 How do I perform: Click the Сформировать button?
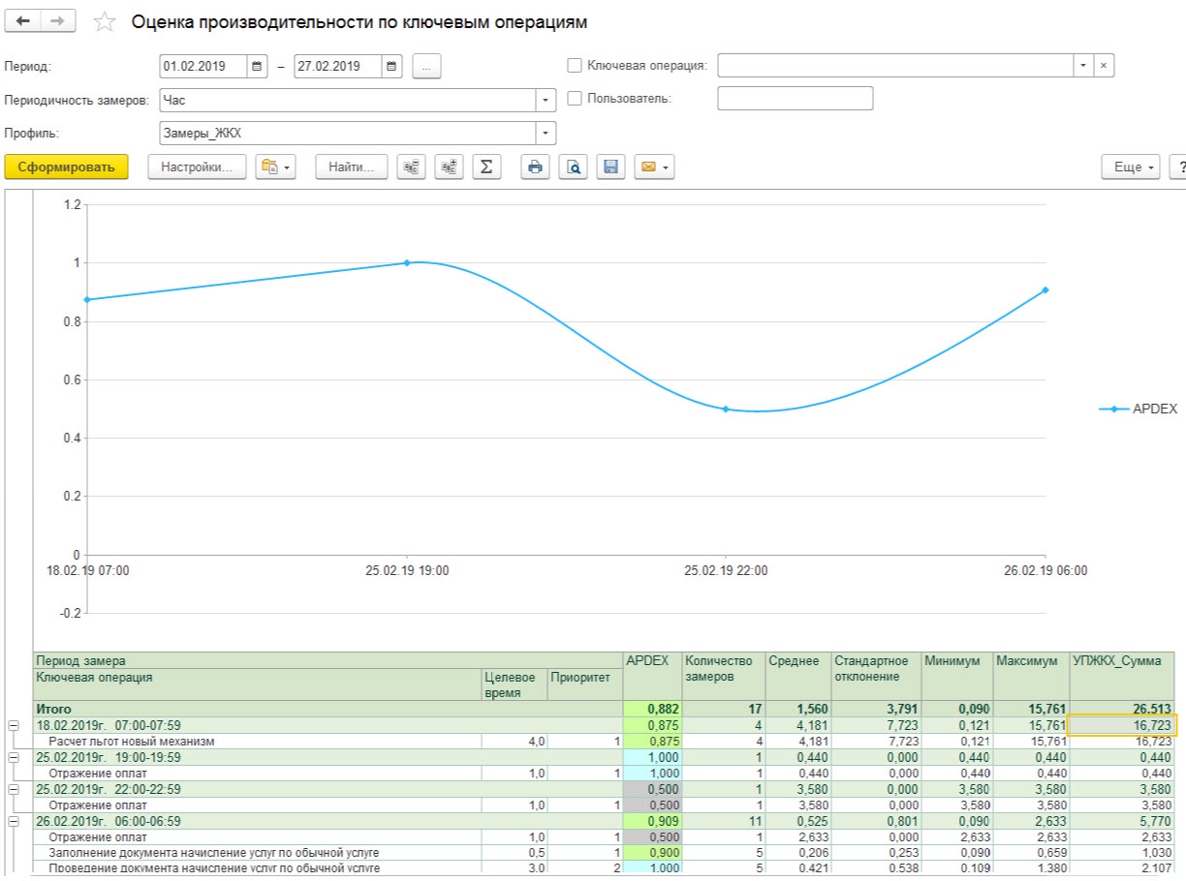66,167
